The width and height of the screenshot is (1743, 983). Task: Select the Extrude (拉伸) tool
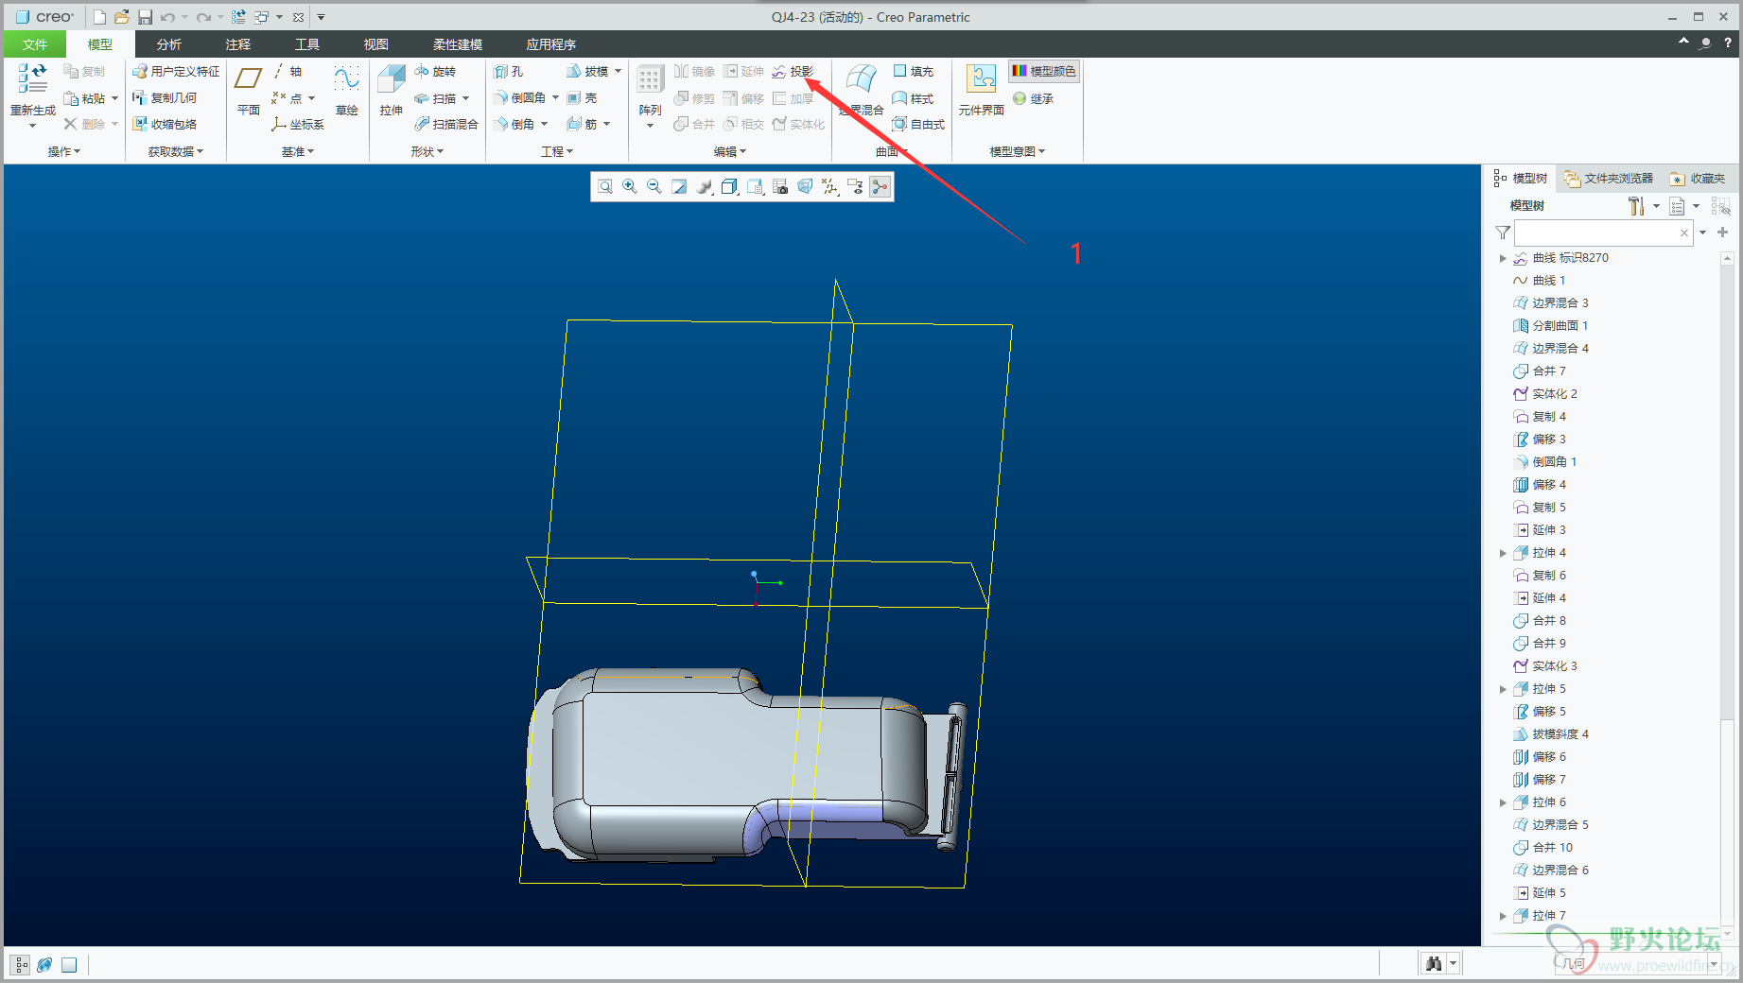click(x=392, y=91)
